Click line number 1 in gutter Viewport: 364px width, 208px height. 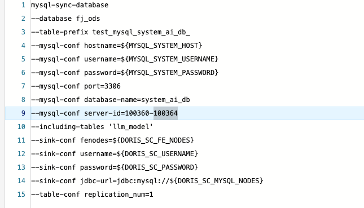(x=23, y=5)
